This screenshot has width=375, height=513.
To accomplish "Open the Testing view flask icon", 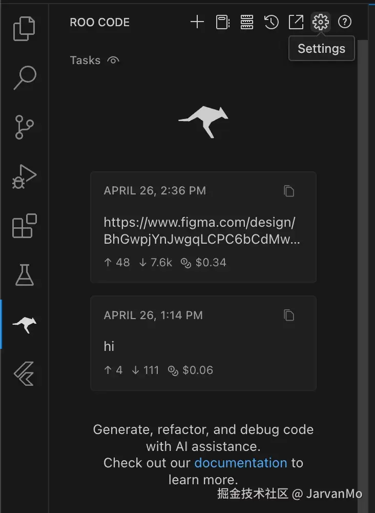I will click(23, 275).
